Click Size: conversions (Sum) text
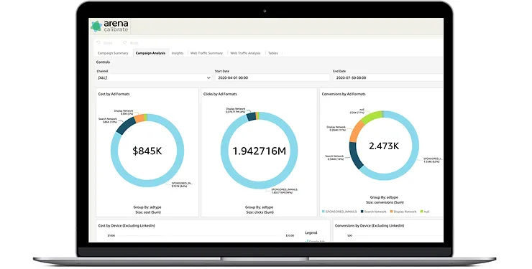Image resolution: width=532 pixels, height=269 pixels. [x=385, y=202]
